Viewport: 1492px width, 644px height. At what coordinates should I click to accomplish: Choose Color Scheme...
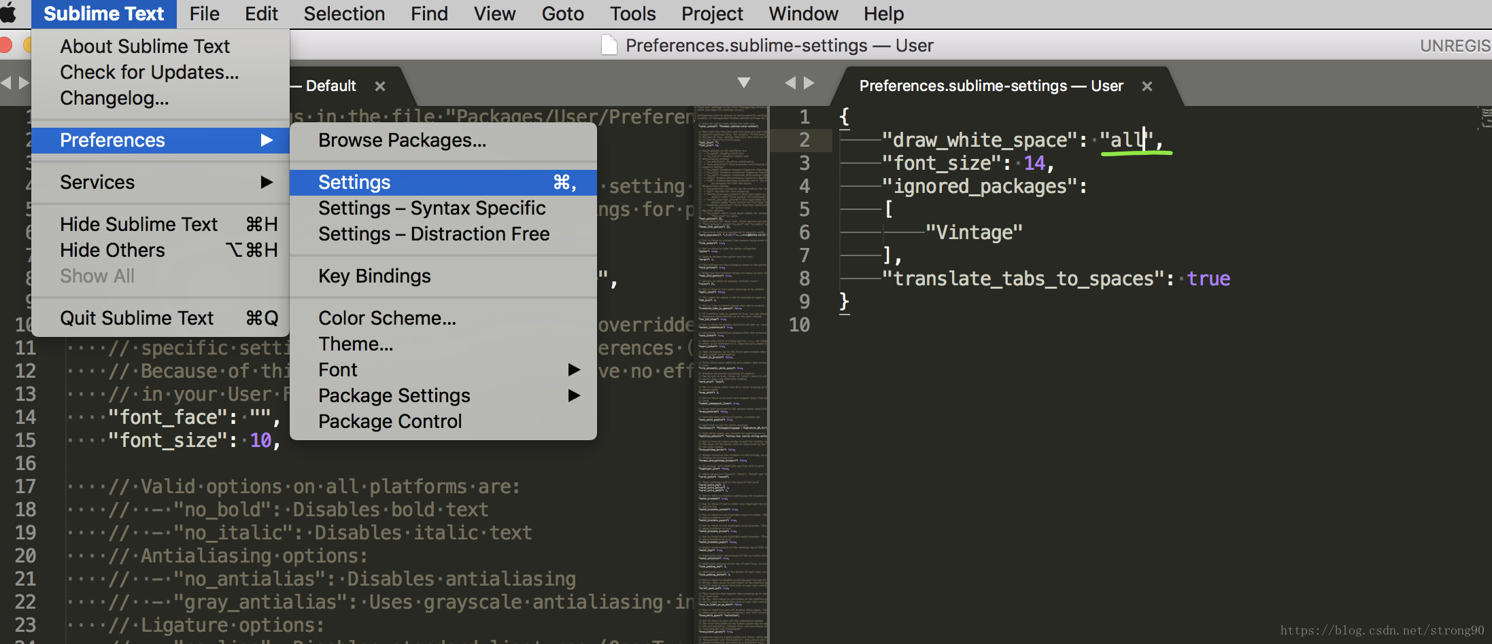[443, 318]
